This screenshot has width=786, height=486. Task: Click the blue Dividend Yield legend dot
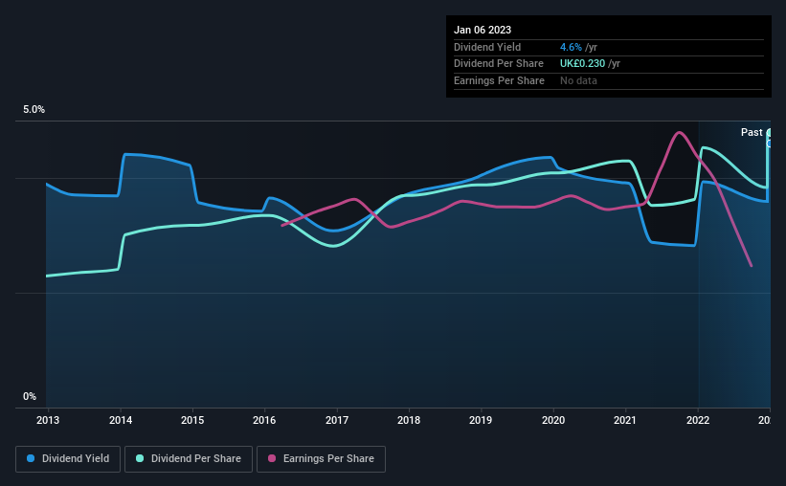31,458
